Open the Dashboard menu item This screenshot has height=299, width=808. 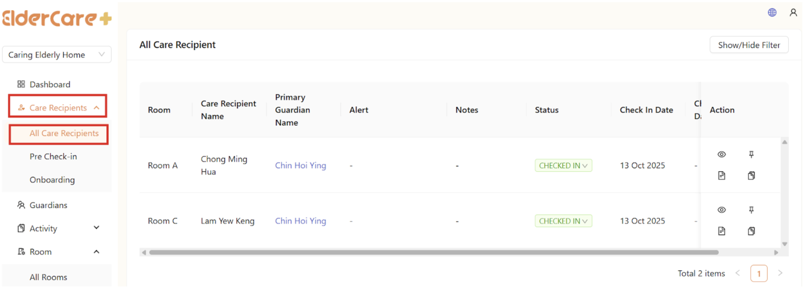pos(50,84)
